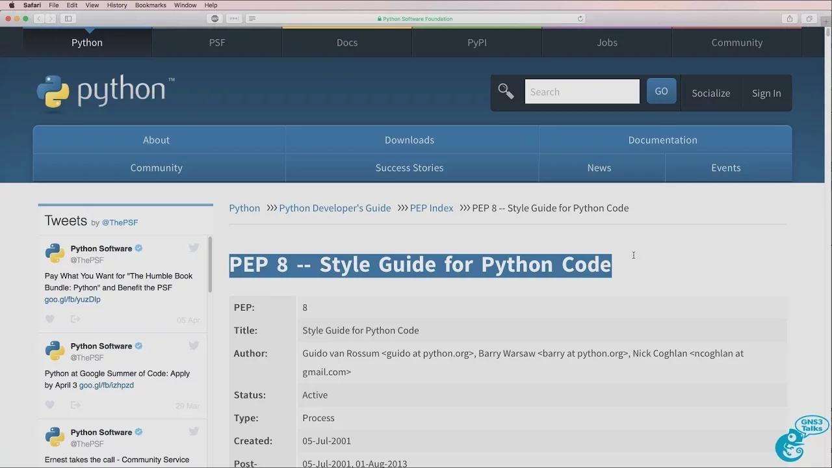Like the Humble Book Bundle tweet

(50, 319)
